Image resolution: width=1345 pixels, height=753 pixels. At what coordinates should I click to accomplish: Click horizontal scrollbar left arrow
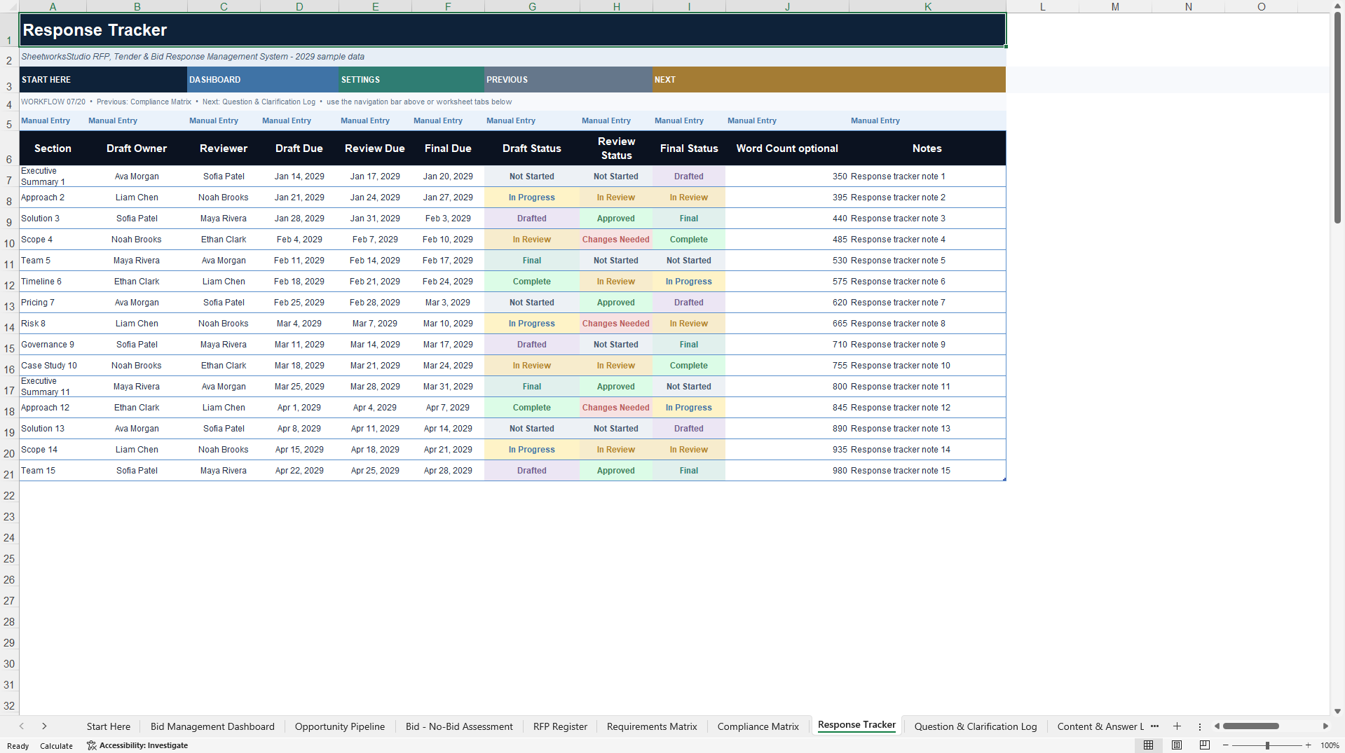click(1217, 726)
